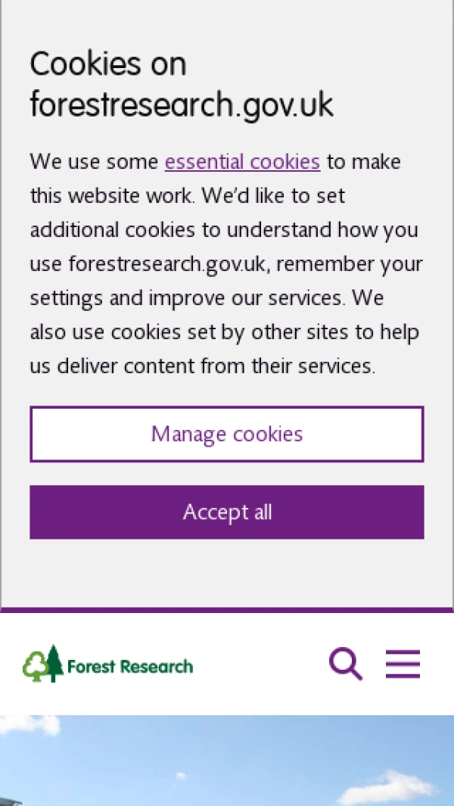The width and height of the screenshot is (454, 806).
Task: Click the forestresearch.gov.uk heading text
Action: (x=182, y=104)
